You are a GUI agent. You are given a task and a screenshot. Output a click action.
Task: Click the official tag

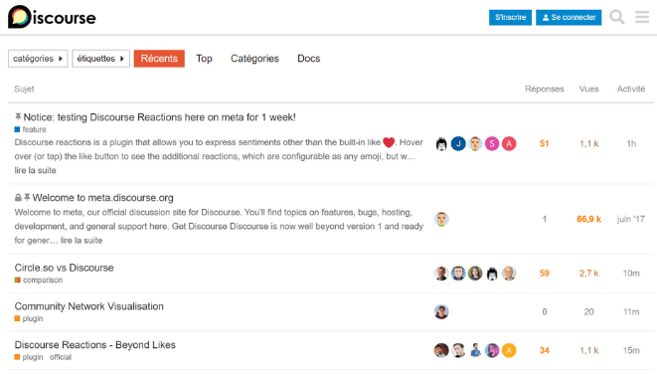pyautogui.click(x=61, y=357)
